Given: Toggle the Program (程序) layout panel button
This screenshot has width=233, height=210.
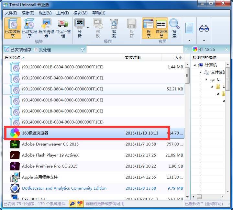Looking at the screenshot, I should [149, 28].
